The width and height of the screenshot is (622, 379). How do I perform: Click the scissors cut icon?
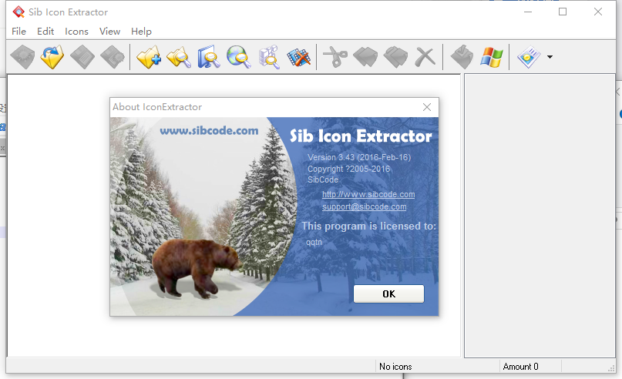click(335, 57)
